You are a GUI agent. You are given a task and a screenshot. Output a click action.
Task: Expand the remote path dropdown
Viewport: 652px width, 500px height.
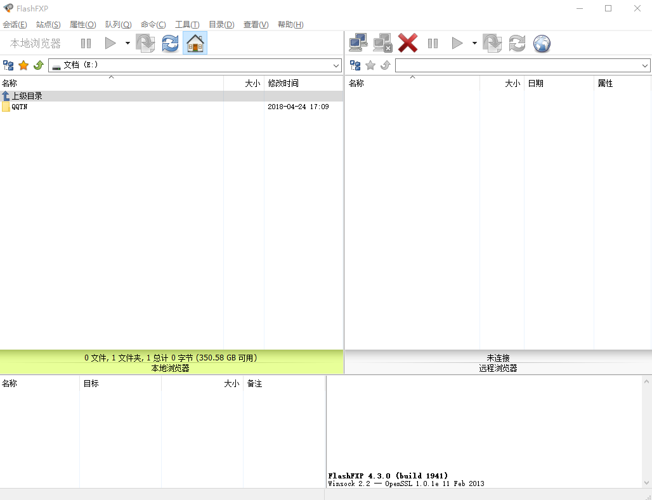645,65
